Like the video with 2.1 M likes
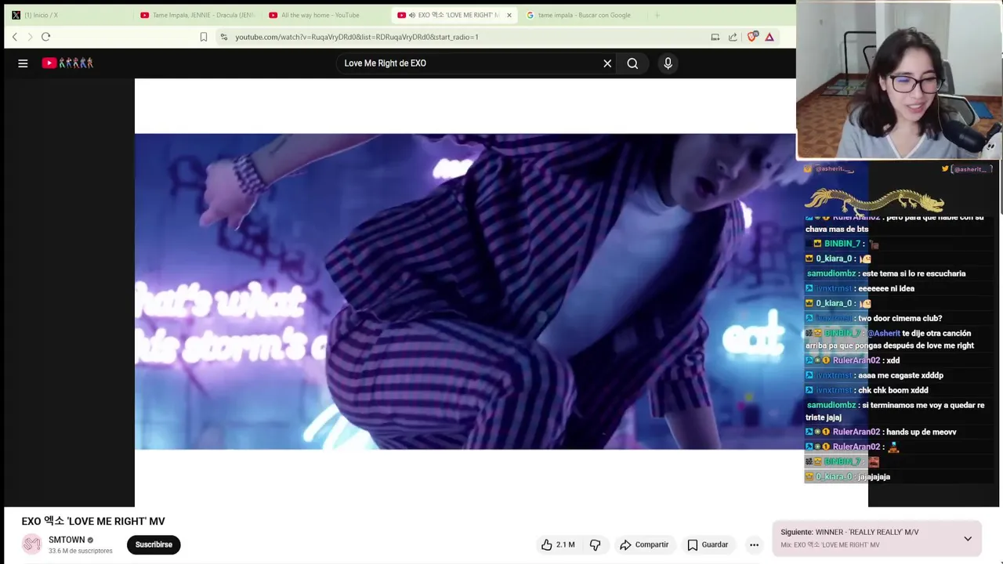The width and height of the screenshot is (1003, 564). pyautogui.click(x=557, y=544)
